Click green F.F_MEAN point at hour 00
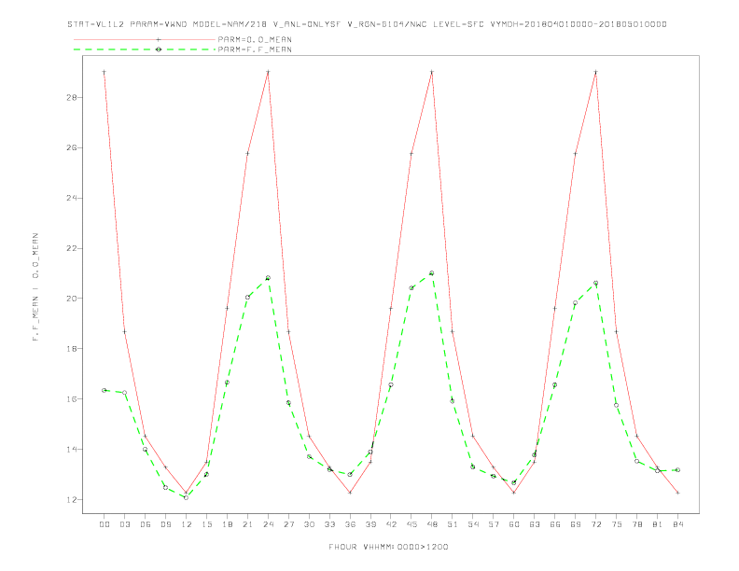Viewport: 739px width, 571px height. click(x=105, y=390)
